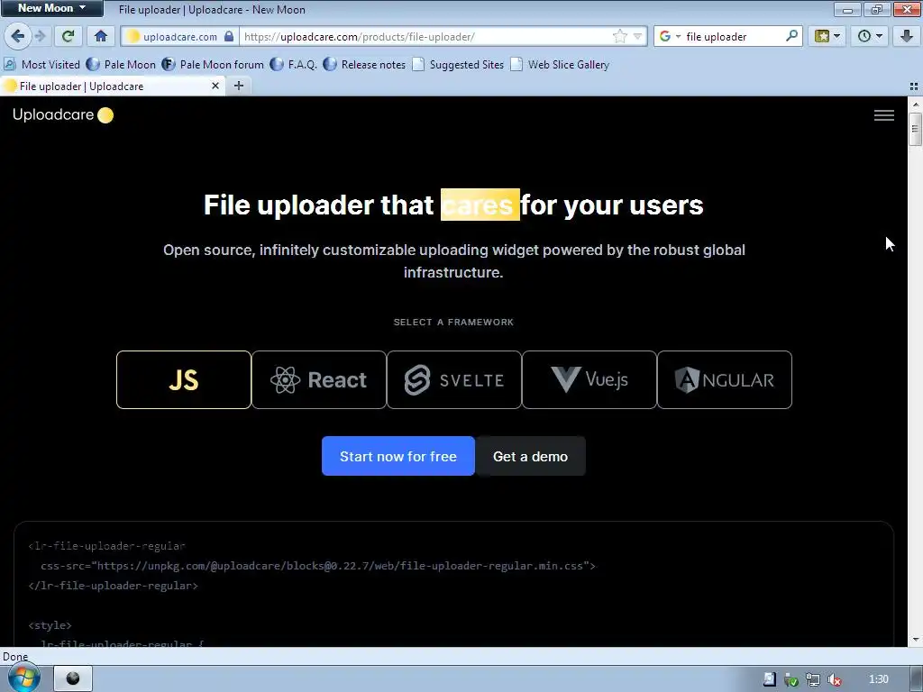Select the Svelte framework option
The width and height of the screenshot is (923, 692).
454,379
